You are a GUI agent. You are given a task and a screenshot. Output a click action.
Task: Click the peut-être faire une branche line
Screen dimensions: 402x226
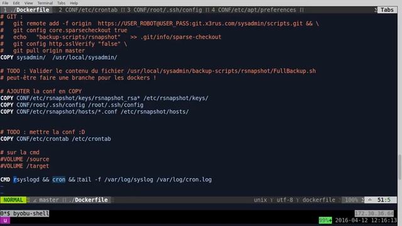click(x=78, y=78)
